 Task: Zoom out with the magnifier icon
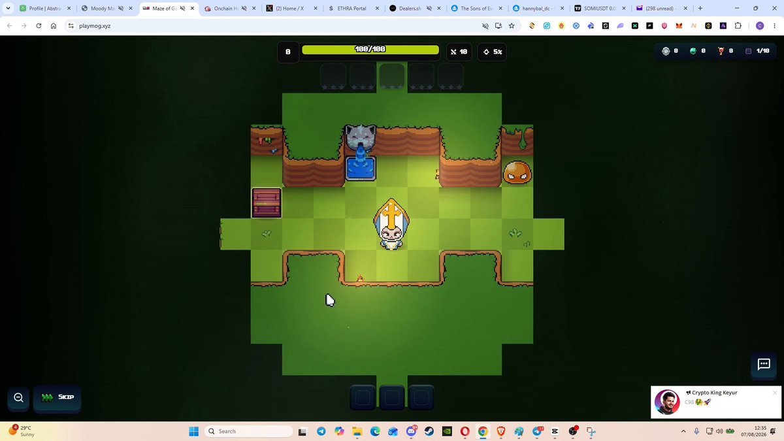click(x=18, y=397)
